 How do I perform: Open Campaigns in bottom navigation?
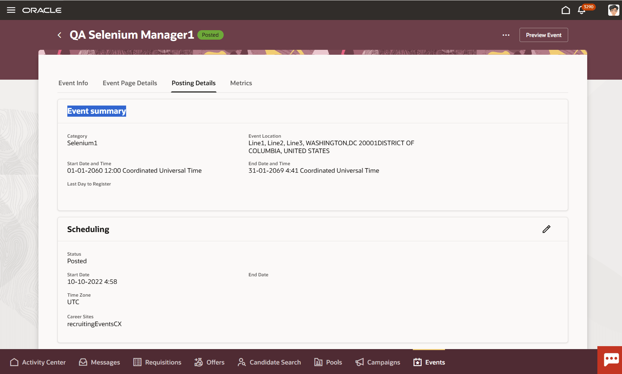[x=378, y=362]
